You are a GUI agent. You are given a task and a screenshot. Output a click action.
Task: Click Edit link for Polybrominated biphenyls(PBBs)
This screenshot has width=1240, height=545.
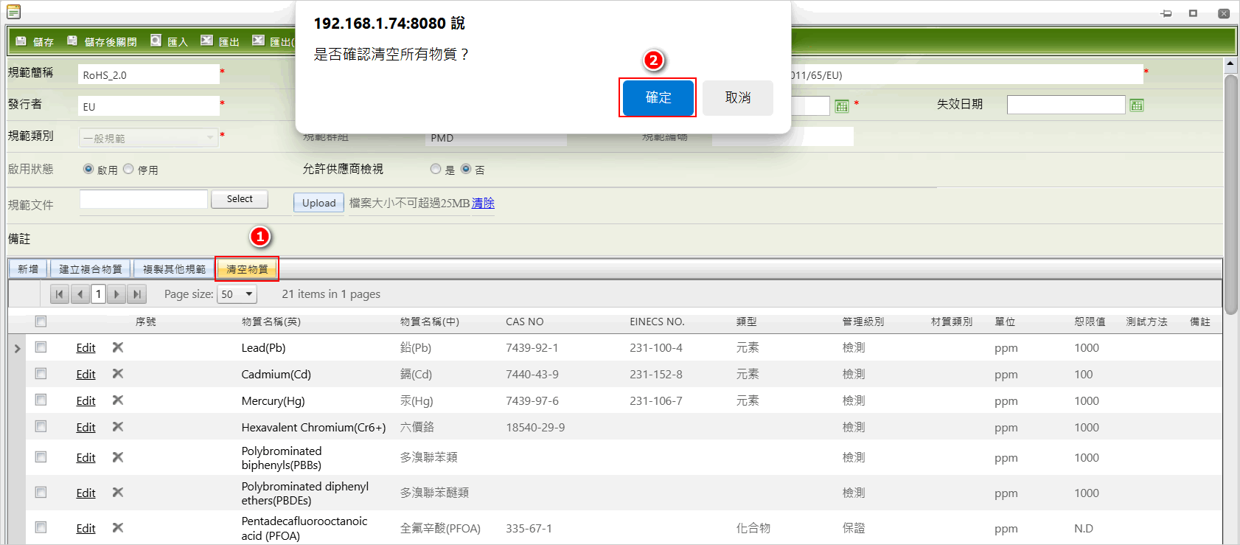point(86,458)
